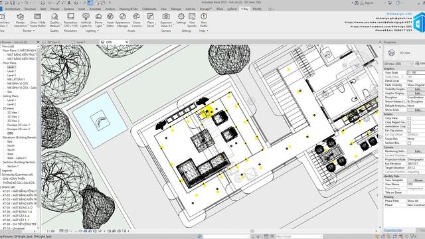Open the Annotate ribbon tab
Viewport: 425px width, 239px height.
click(x=95, y=9)
